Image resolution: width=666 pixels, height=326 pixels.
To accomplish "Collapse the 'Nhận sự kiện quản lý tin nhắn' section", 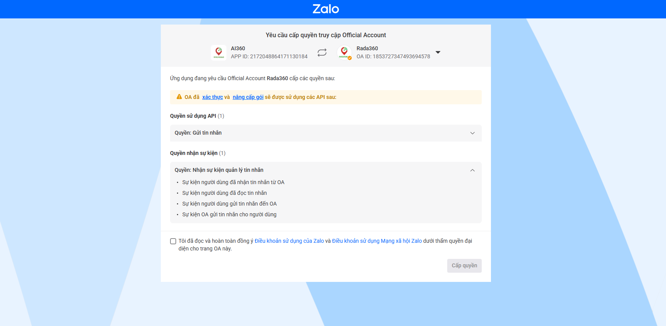I will (x=473, y=170).
